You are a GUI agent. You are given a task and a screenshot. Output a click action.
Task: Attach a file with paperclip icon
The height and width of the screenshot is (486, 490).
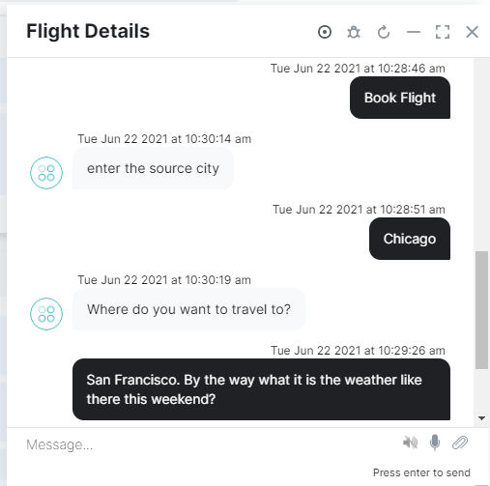click(460, 443)
